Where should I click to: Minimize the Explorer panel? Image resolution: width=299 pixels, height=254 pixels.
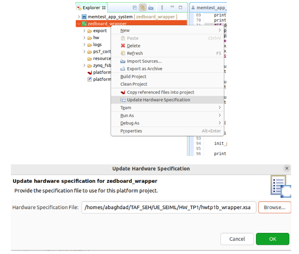[172, 7]
